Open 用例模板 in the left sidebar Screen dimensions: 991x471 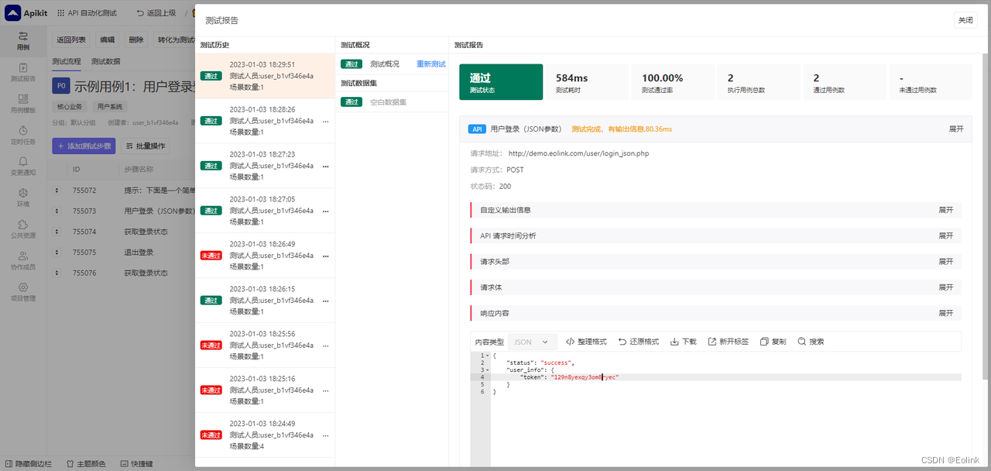click(23, 105)
